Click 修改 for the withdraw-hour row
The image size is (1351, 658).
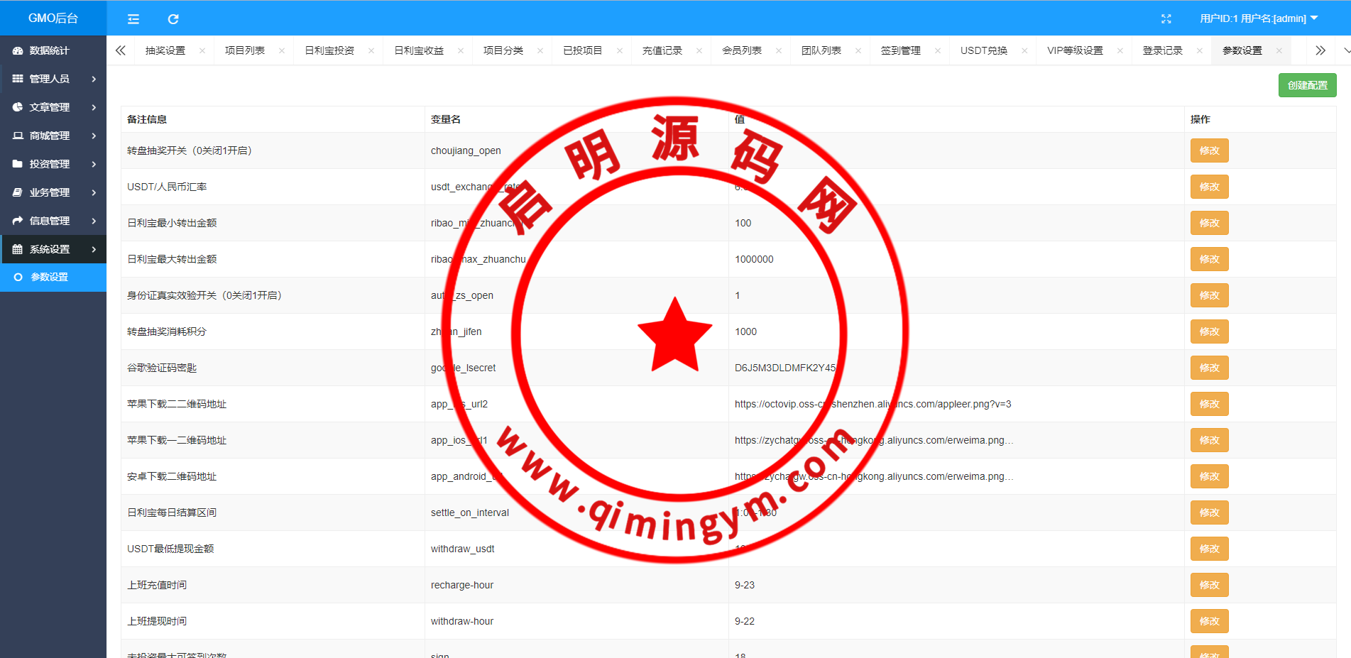click(1209, 621)
